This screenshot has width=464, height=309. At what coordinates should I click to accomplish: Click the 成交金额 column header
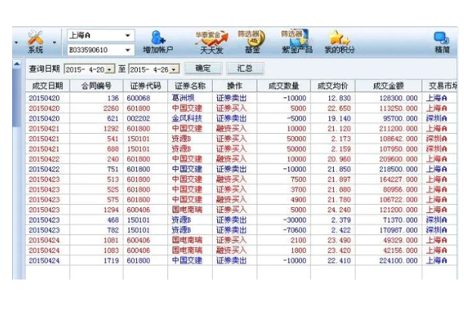click(x=388, y=86)
